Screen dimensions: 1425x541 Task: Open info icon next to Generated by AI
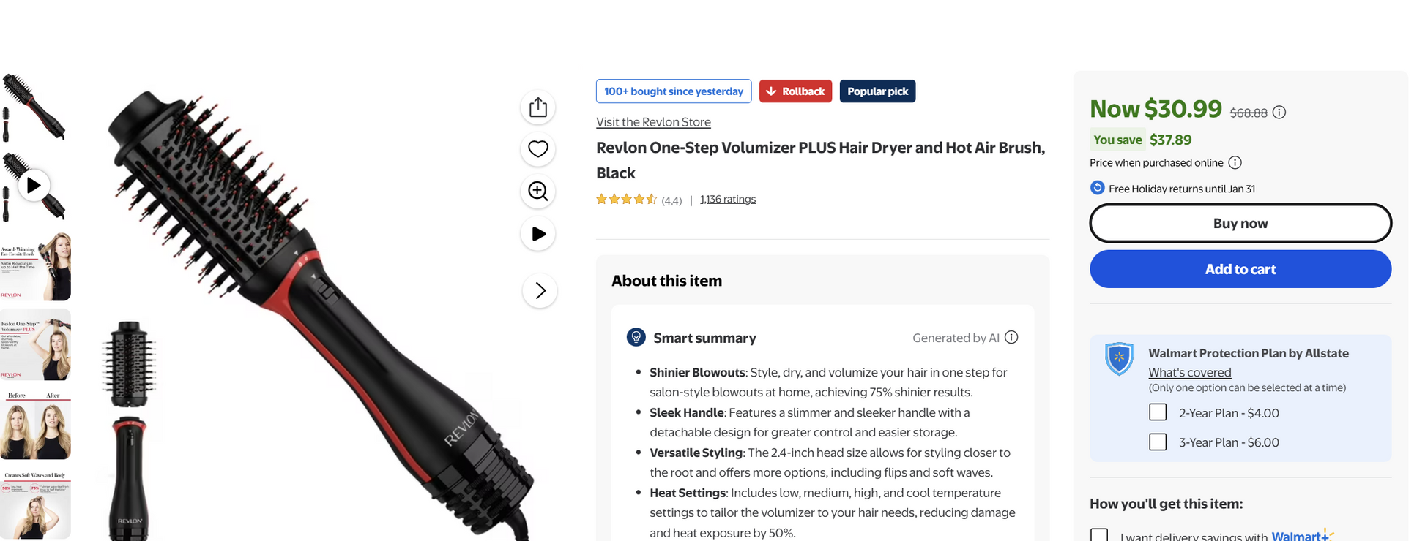tap(1011, 337)
